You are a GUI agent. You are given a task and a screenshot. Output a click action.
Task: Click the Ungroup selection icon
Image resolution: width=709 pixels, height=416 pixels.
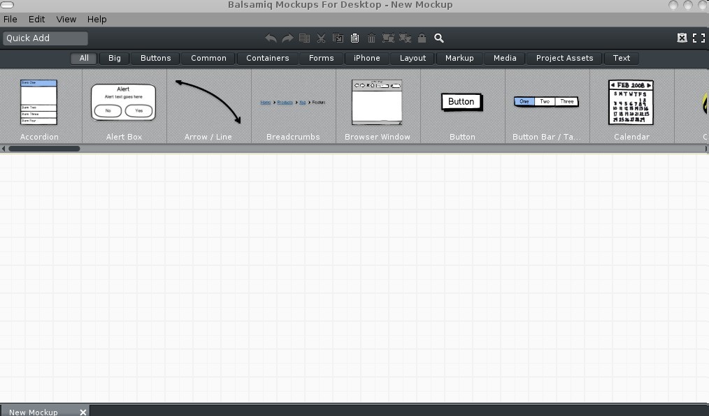(405, 38)
